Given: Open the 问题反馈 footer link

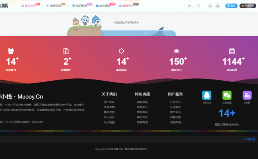Looking at the screenshot, I should coord(176,117).
